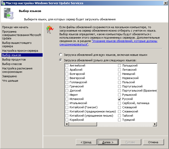Check the Норвежский checkbox

[x=119, y=78]
